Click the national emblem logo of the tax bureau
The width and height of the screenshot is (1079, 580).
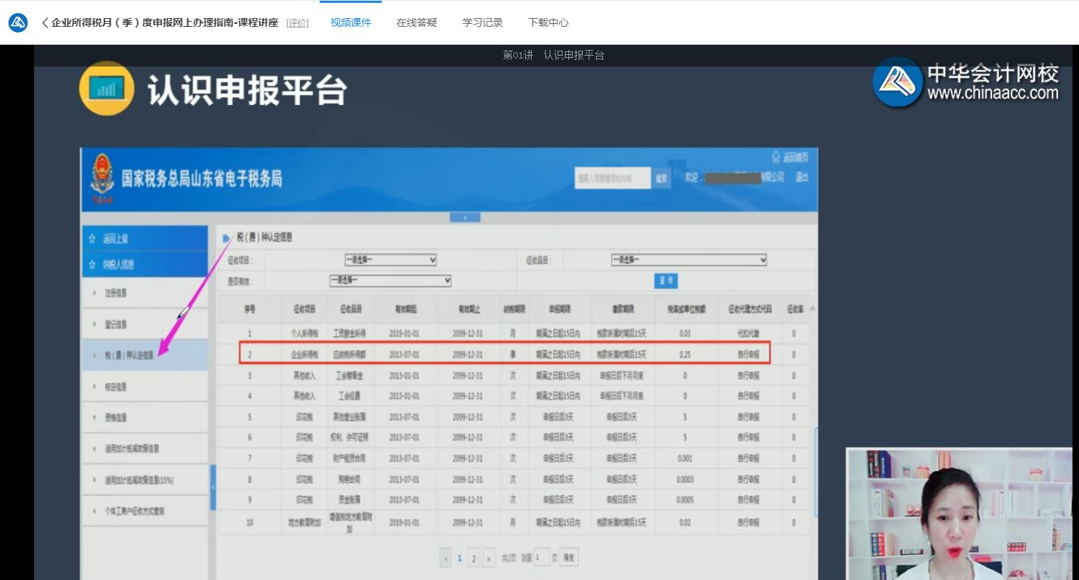point(102,178)
